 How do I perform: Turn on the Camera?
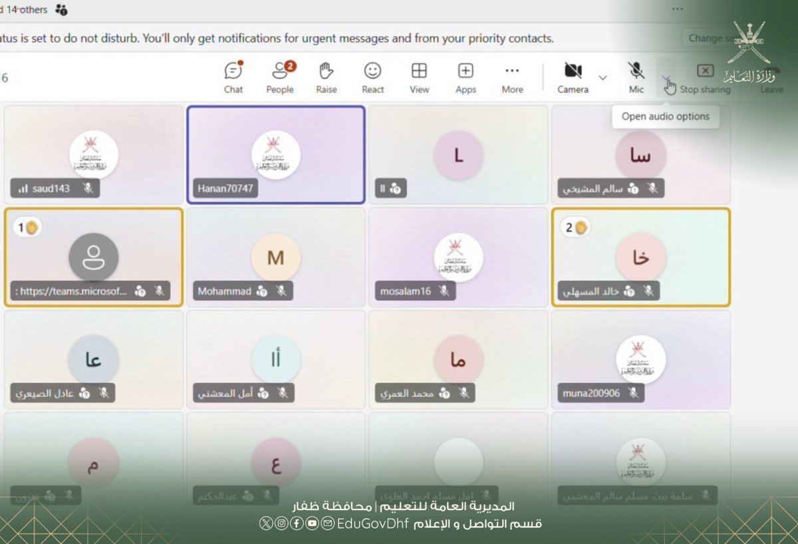coord(573,78)
